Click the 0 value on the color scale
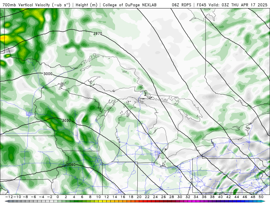This screenshot has height=203, width=270. (58, 197)
